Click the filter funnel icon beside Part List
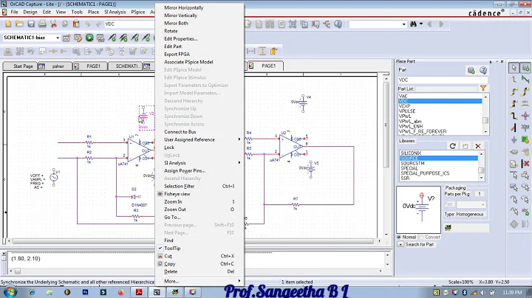 point(483,89)
